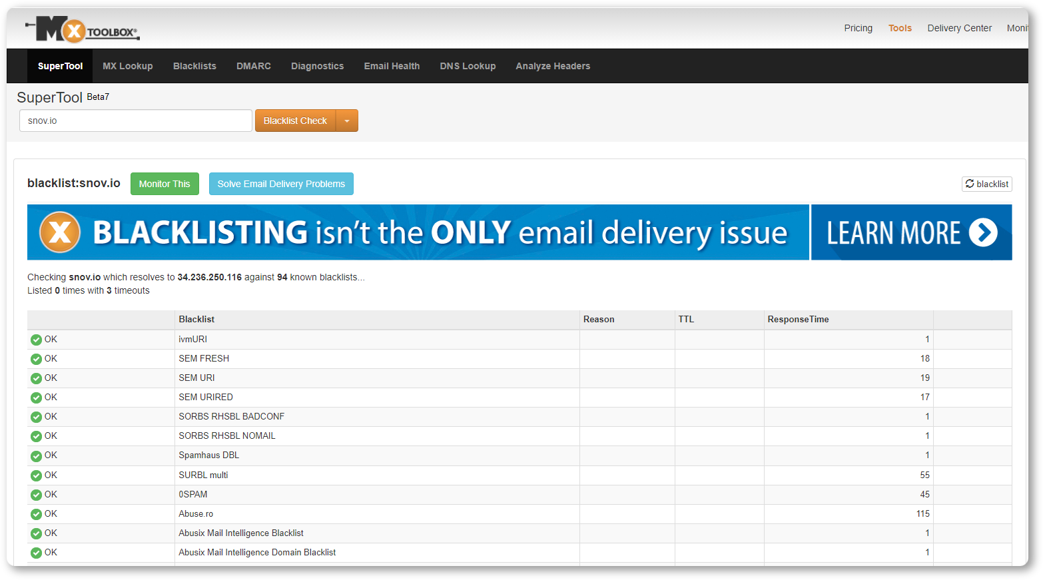Click the blacklist refresh button
Screen dimensions: 1043x580
point(986,184)
